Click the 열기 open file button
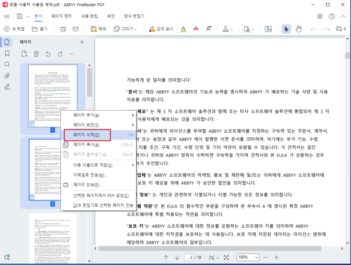Image resolution: width=351 pixels, height=265 pixels. 40,29
